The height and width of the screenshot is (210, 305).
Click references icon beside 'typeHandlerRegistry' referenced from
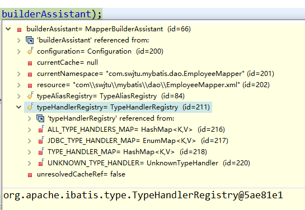pyautogui.click(x=40, y=118)
